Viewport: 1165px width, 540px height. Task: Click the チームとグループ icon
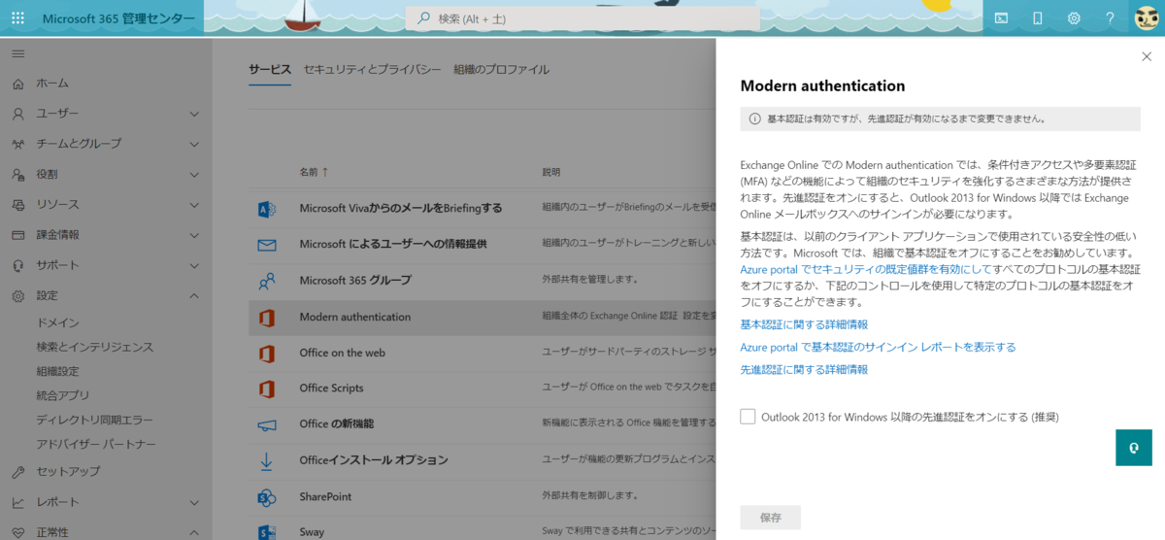(x=18, y=144)
